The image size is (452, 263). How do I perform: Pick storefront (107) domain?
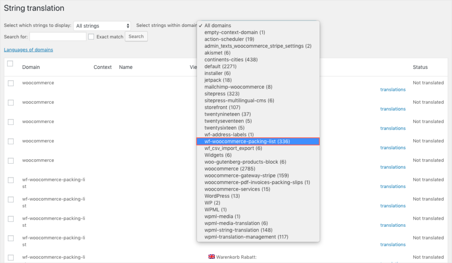258,107
